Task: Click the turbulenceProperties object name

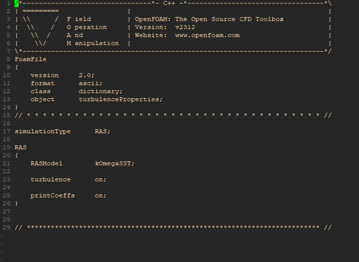Action: 121,99
